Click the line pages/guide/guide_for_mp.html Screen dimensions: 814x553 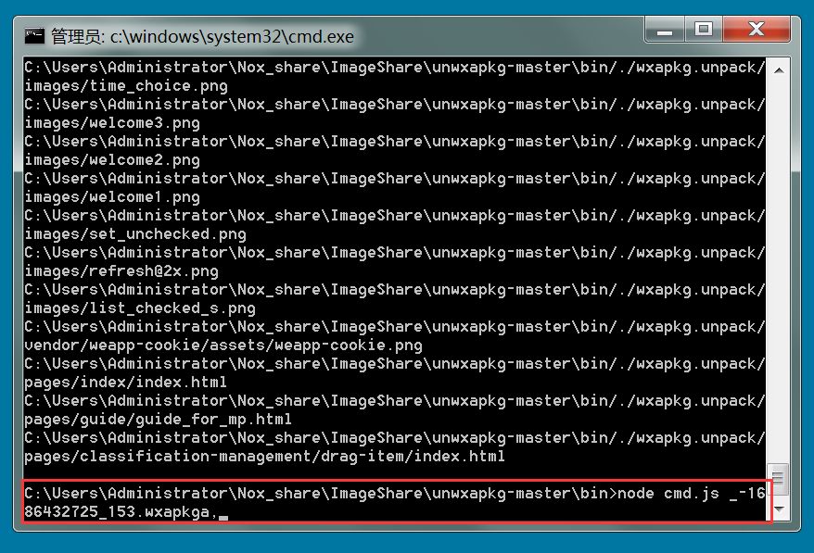tap(158, 420)
